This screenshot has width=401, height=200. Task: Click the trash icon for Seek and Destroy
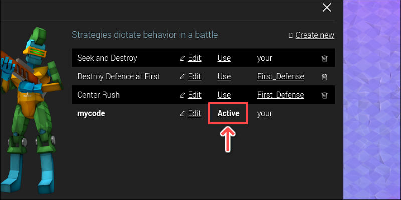click(324, 58)
